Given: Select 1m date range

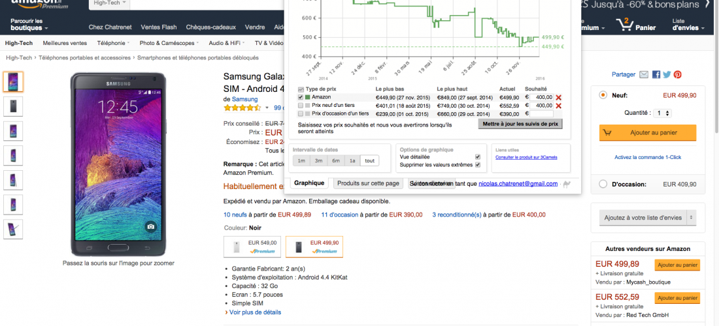Looking at the screenshot, I should coord(301,160).
